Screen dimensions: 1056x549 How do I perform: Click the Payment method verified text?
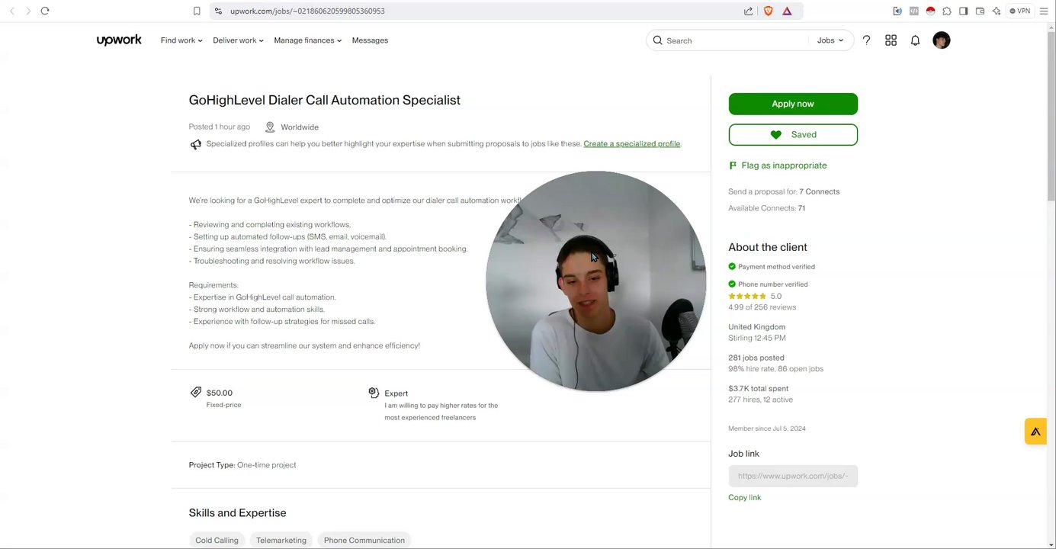pyautogui.click(x=776, y=267)
